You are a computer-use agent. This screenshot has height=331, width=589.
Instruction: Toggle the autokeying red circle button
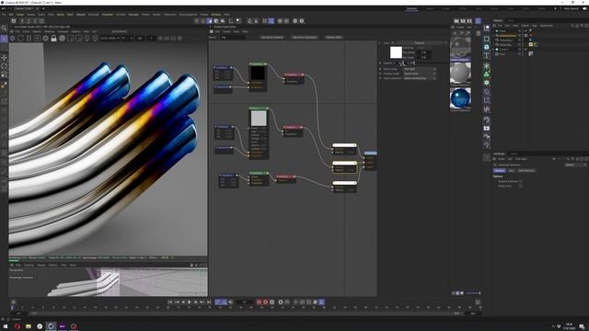click(266, 302)
